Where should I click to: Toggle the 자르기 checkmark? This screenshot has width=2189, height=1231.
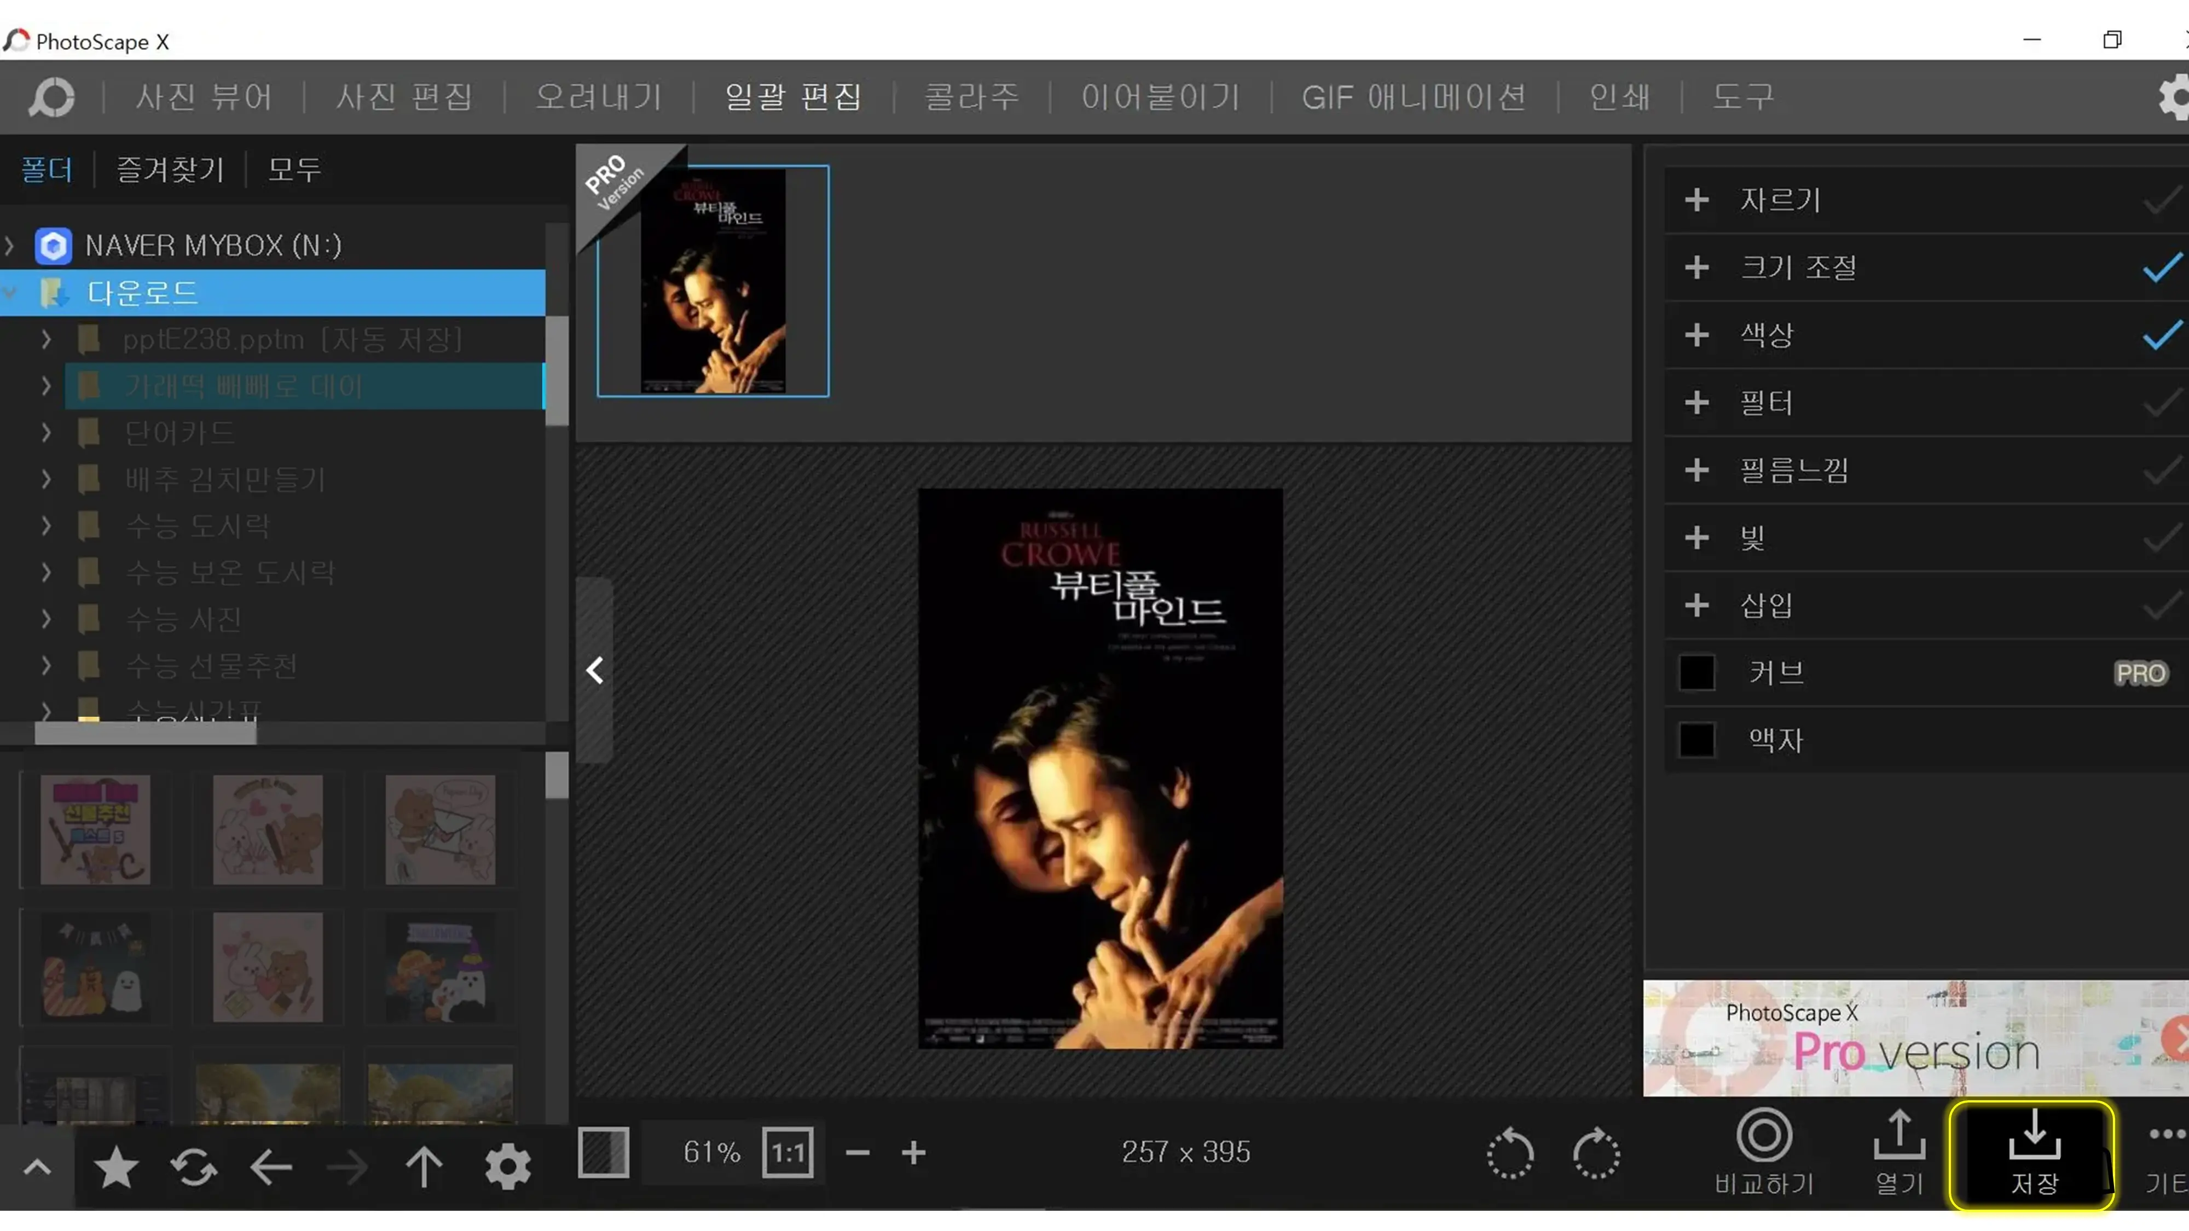click(2162, 200)
